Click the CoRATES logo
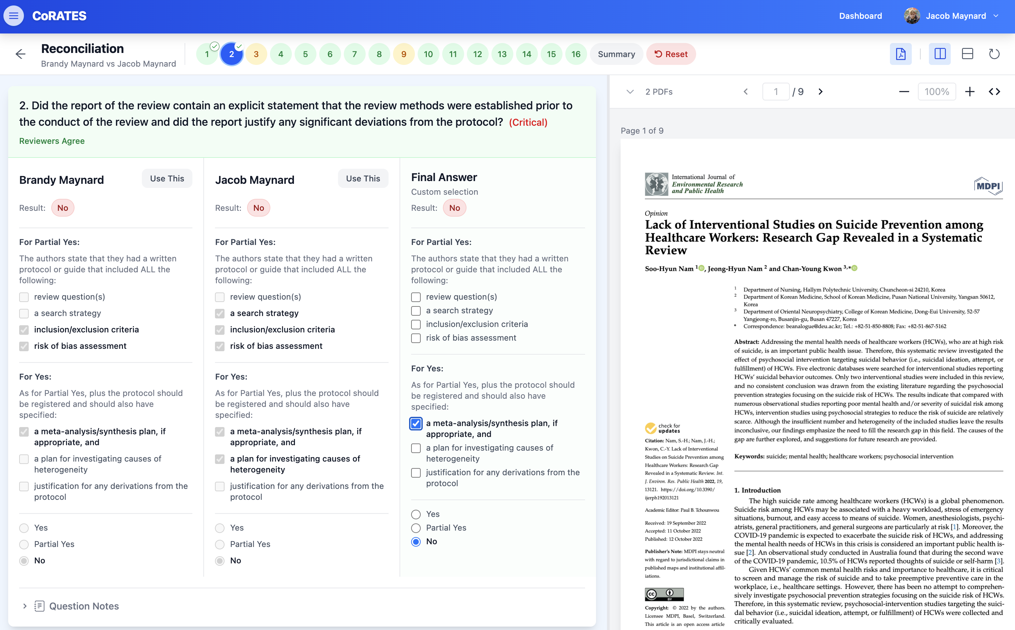1015x630 pixels. [59, 16]
